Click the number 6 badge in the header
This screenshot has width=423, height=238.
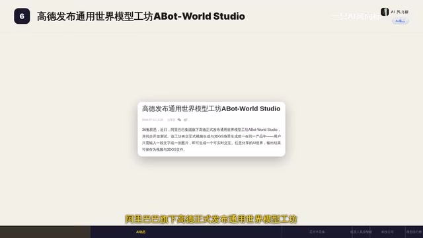[22, 16]
